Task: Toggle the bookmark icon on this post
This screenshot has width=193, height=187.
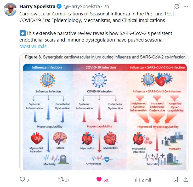Action: coord(176,179)
